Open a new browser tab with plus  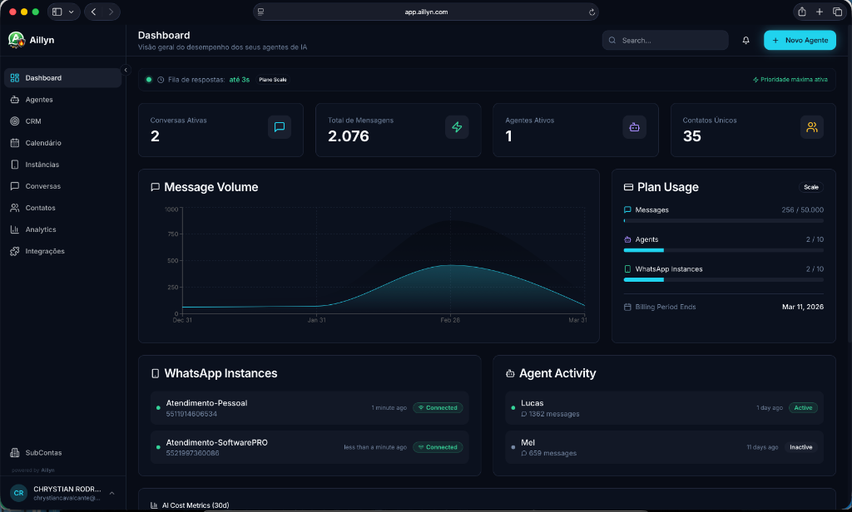(820, 12)
